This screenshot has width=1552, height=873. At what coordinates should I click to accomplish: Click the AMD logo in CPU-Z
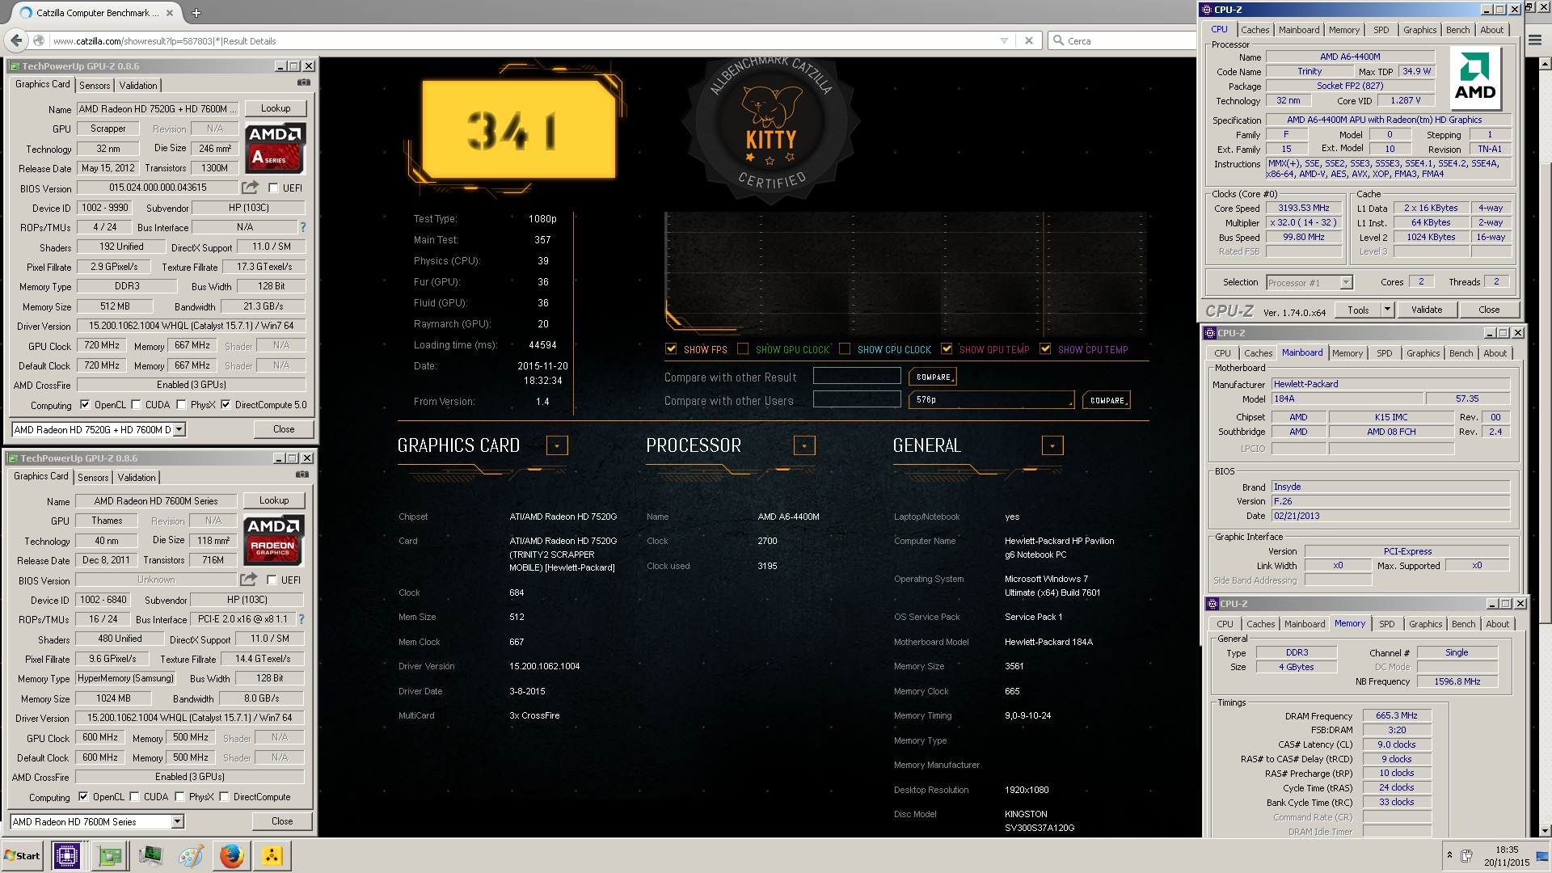click(1475, 78)
